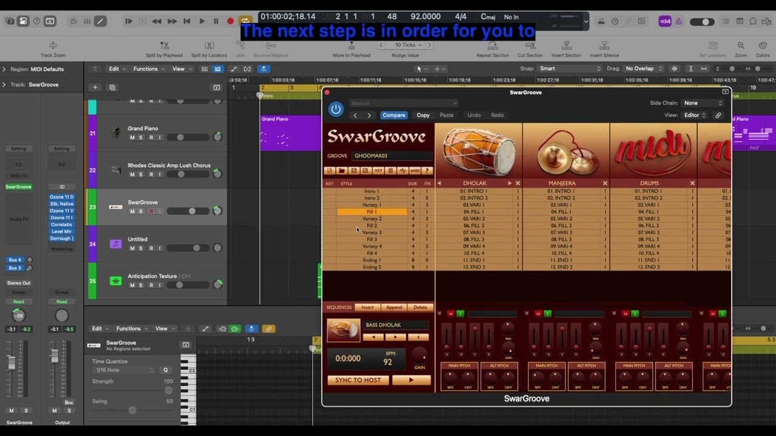776x436 pixels.
Task: Toggle the Metronome button
Action: (678, 21)
